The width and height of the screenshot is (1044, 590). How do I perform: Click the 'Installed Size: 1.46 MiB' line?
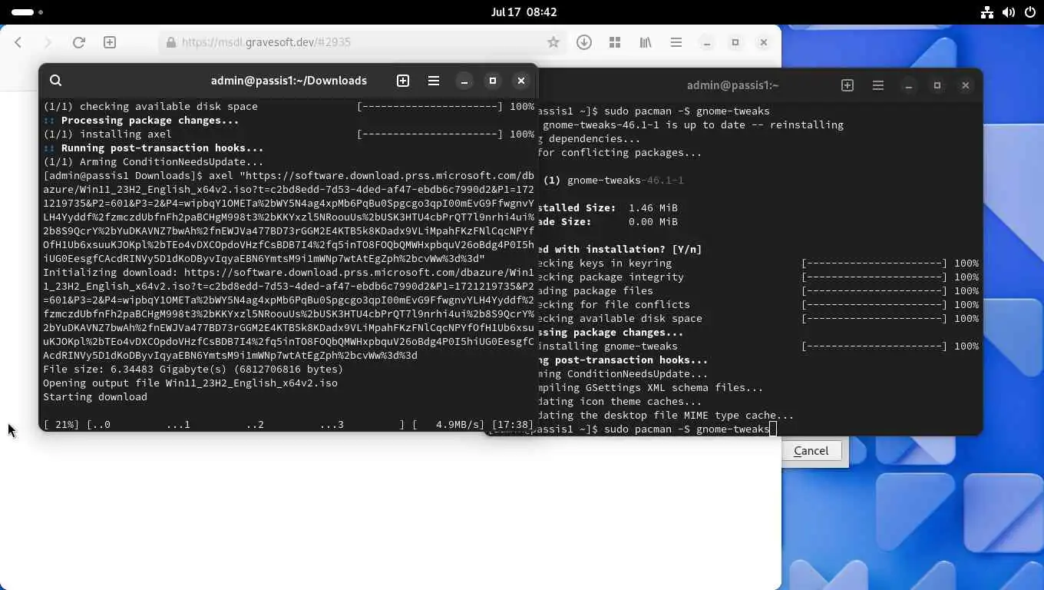click(609, 208)
